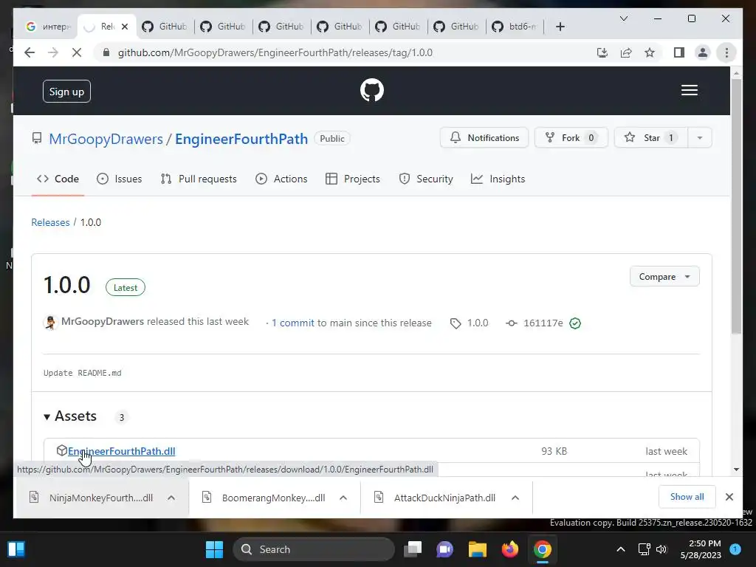Viewport: 756px width, 567px height.
Task: Click the page vertical scrollbar
Action: point(736,206)
